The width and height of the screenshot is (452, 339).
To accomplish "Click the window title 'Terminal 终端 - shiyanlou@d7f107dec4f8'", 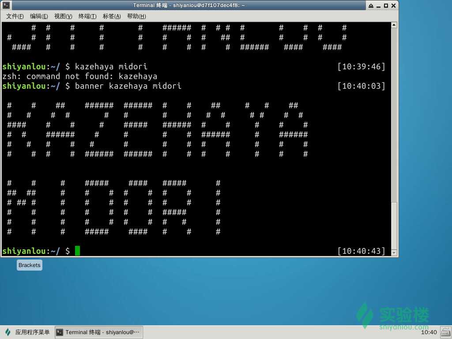I will click(x=189, y=5).
